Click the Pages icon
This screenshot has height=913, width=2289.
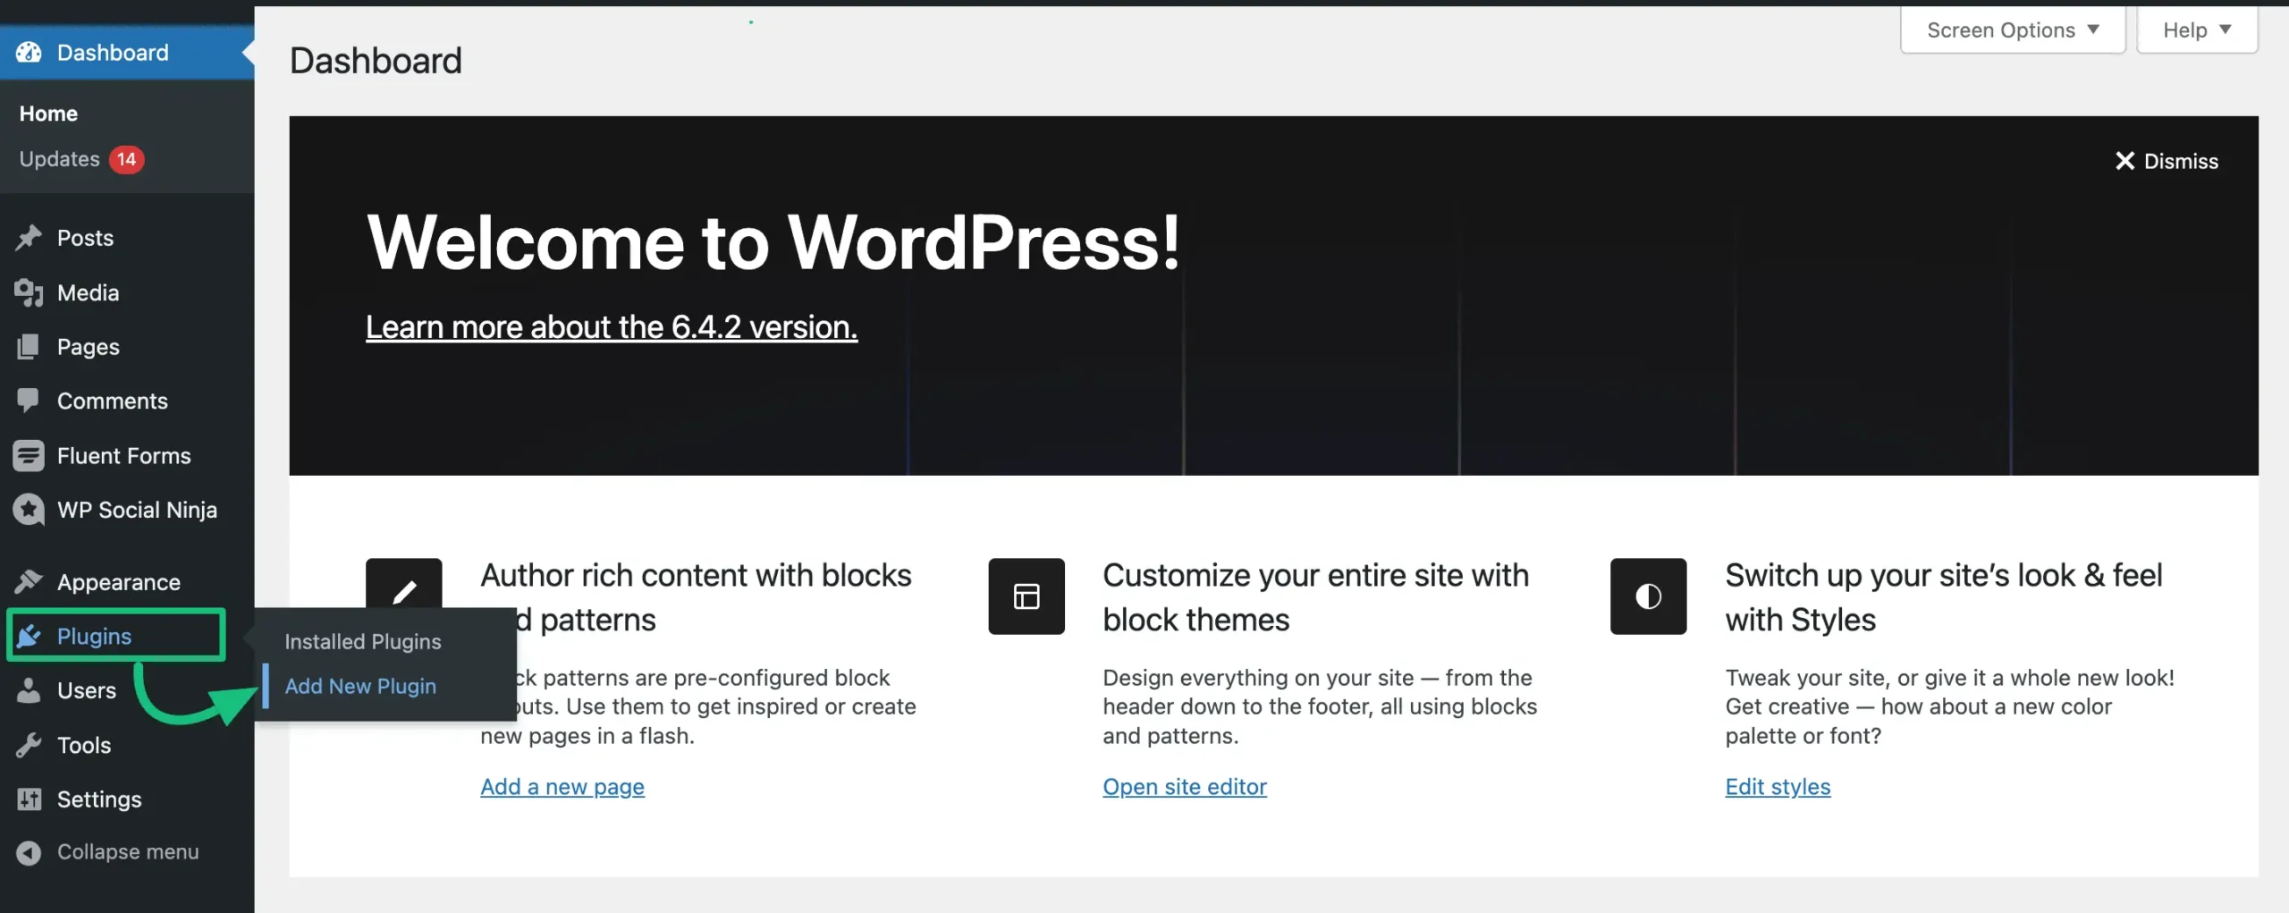tap(30, 346)
